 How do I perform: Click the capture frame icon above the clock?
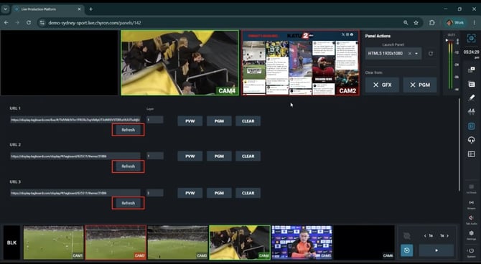[471, 38]
